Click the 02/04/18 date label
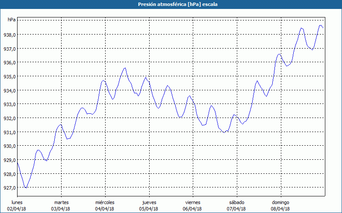342x213 pixels. coord(17,209)
